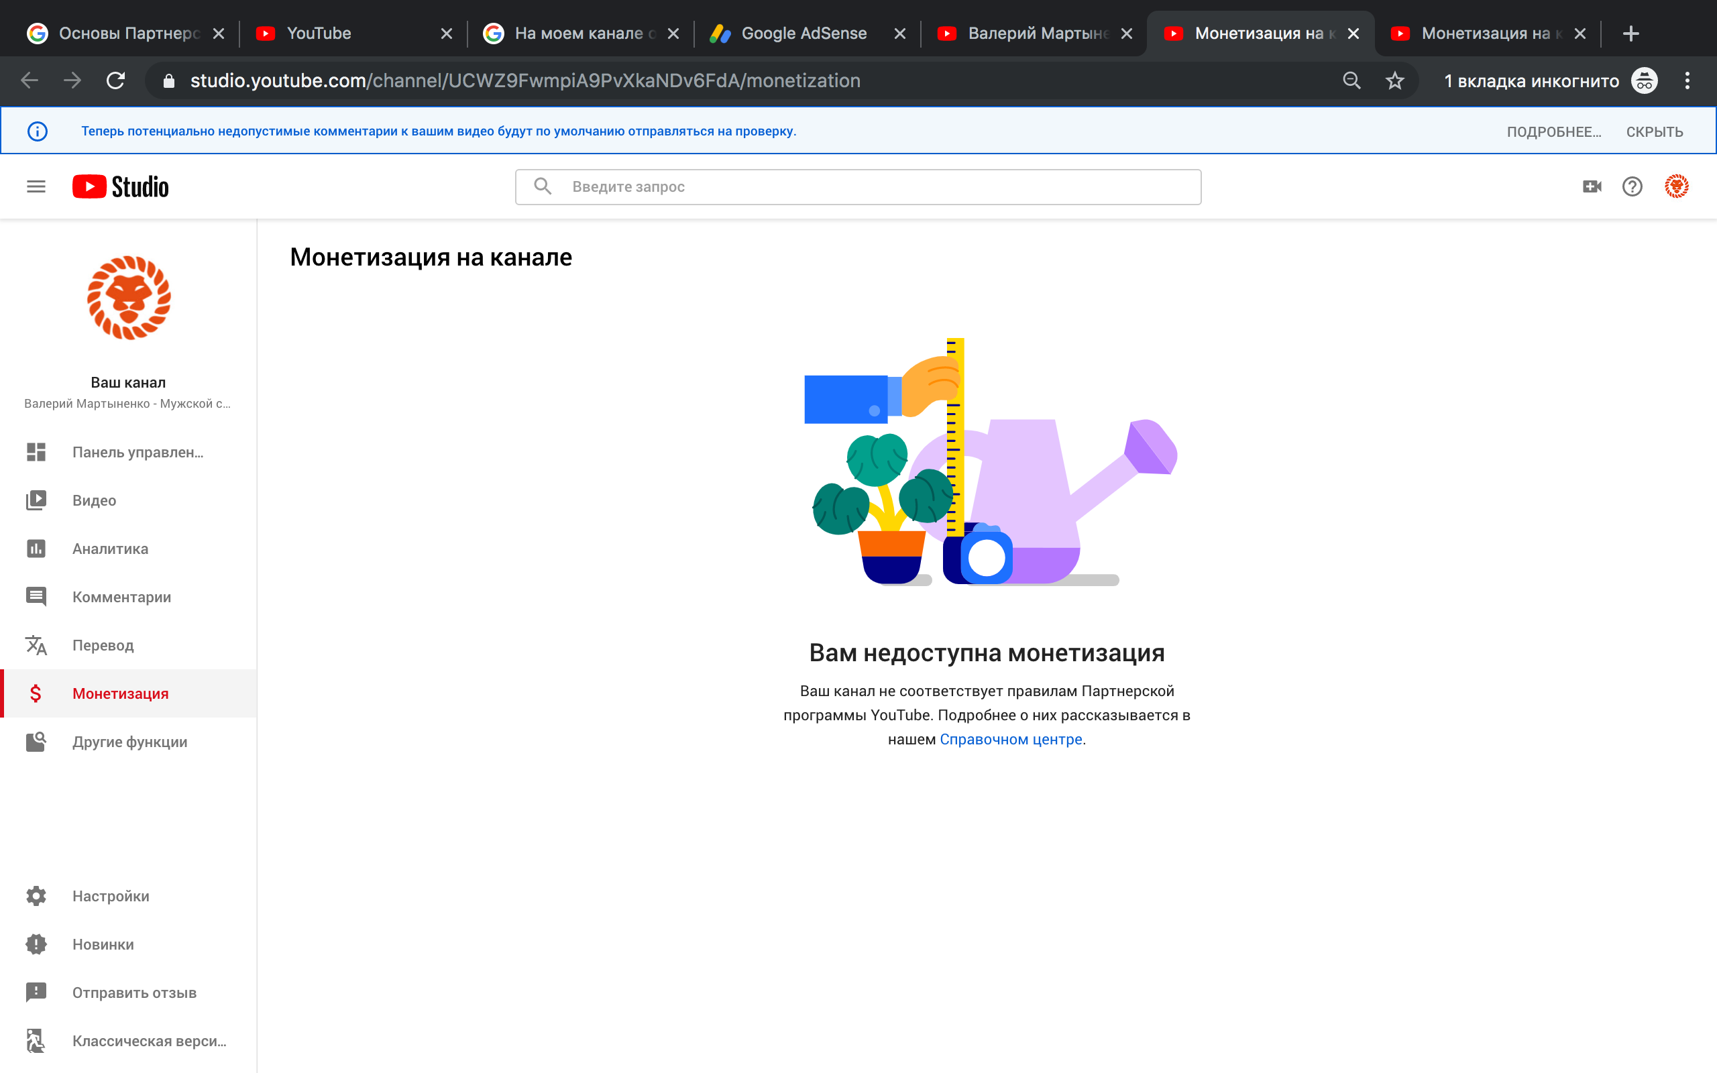Select the Комментарии menu item

pos(128,597)
